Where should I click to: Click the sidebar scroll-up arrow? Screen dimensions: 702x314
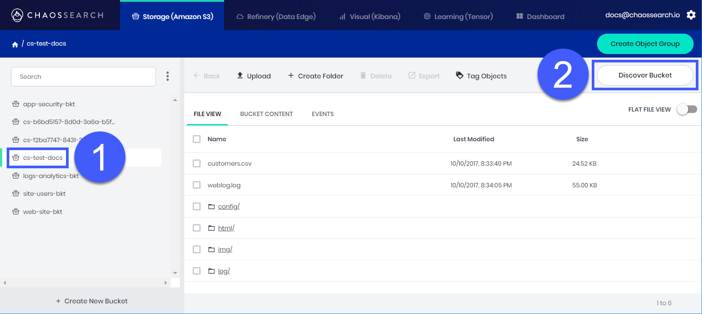coord(175,100)
